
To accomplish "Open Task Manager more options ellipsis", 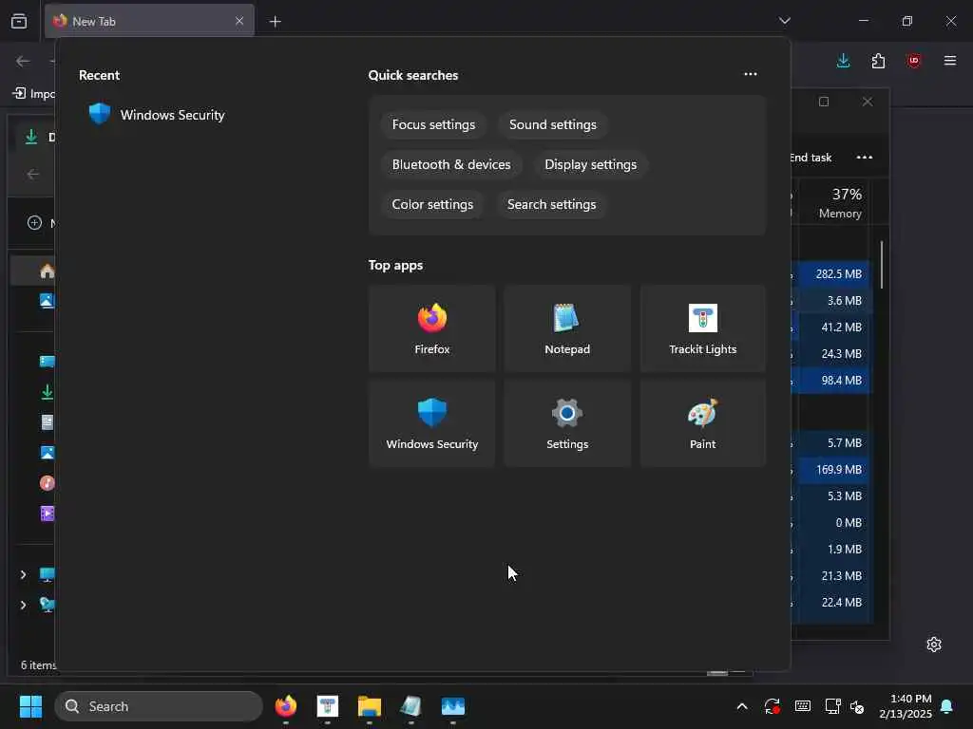I will coord(865,158).
